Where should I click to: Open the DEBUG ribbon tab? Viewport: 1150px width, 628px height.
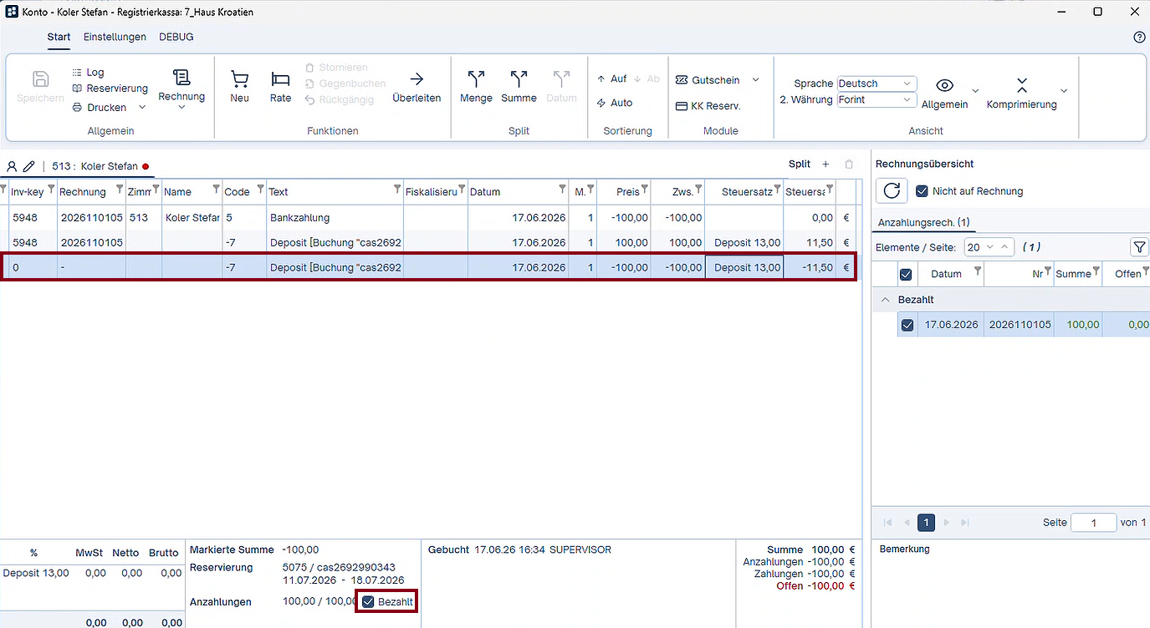(176, 37)
